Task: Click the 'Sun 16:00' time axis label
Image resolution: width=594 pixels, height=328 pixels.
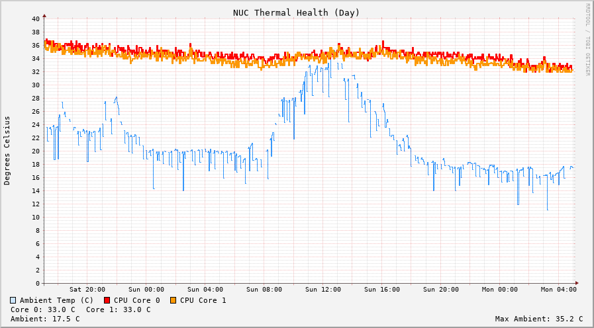Action: tap(382, 290)
